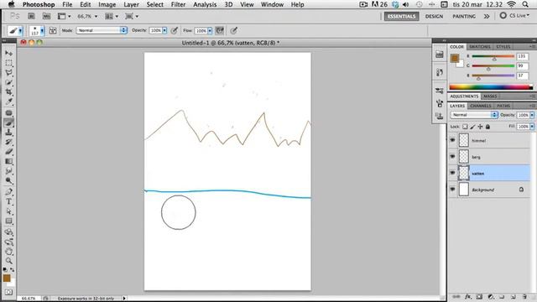The height and width of the screenshot is (302, 537).
Task: Open layer Opacity dropdown arrow
Action: 532,115
